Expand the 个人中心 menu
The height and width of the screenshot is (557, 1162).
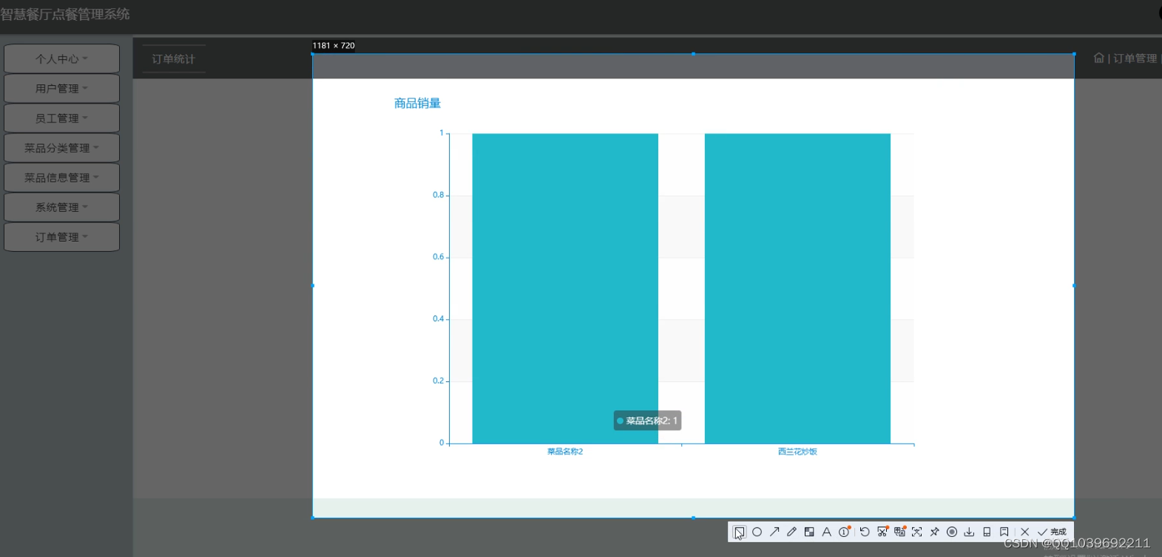(62, 59)
